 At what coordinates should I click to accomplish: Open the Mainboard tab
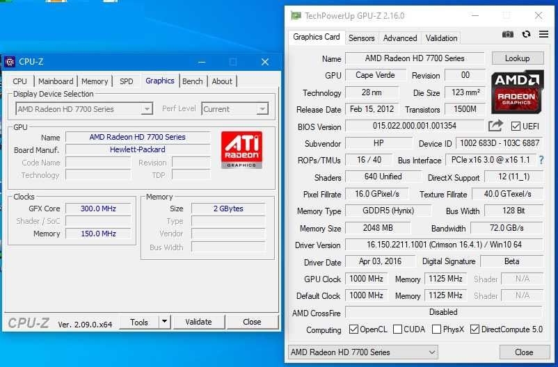coord(56,81)
